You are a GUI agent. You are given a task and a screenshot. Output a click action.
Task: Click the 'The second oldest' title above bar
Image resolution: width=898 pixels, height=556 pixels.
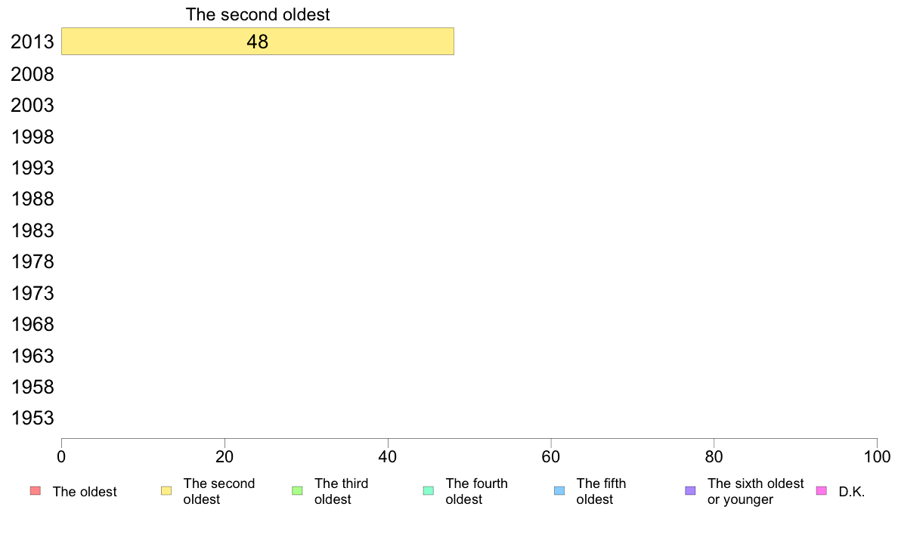tap(258, 14)
